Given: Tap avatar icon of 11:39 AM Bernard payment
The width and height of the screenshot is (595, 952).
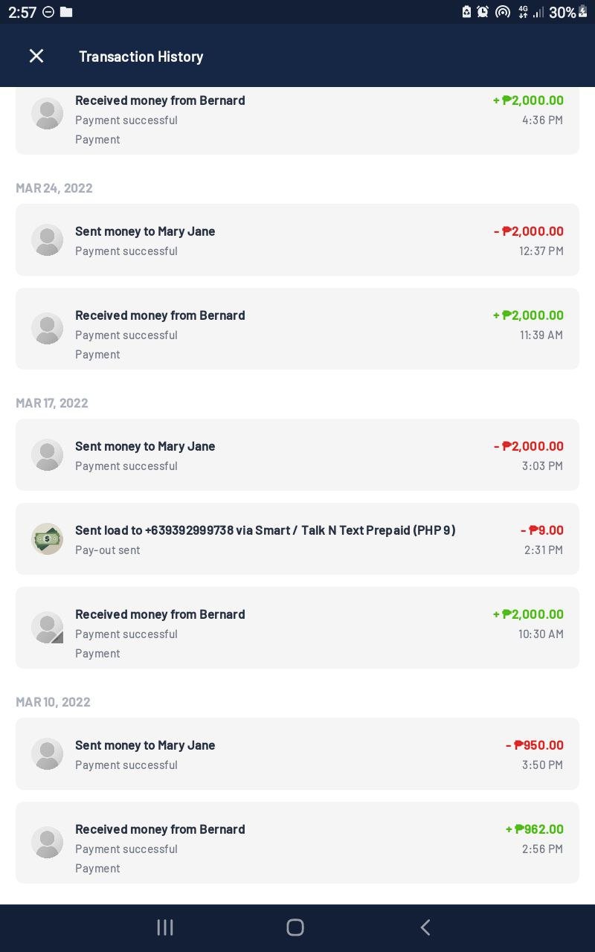Looking at the screenshot, I should coord(47,328).
